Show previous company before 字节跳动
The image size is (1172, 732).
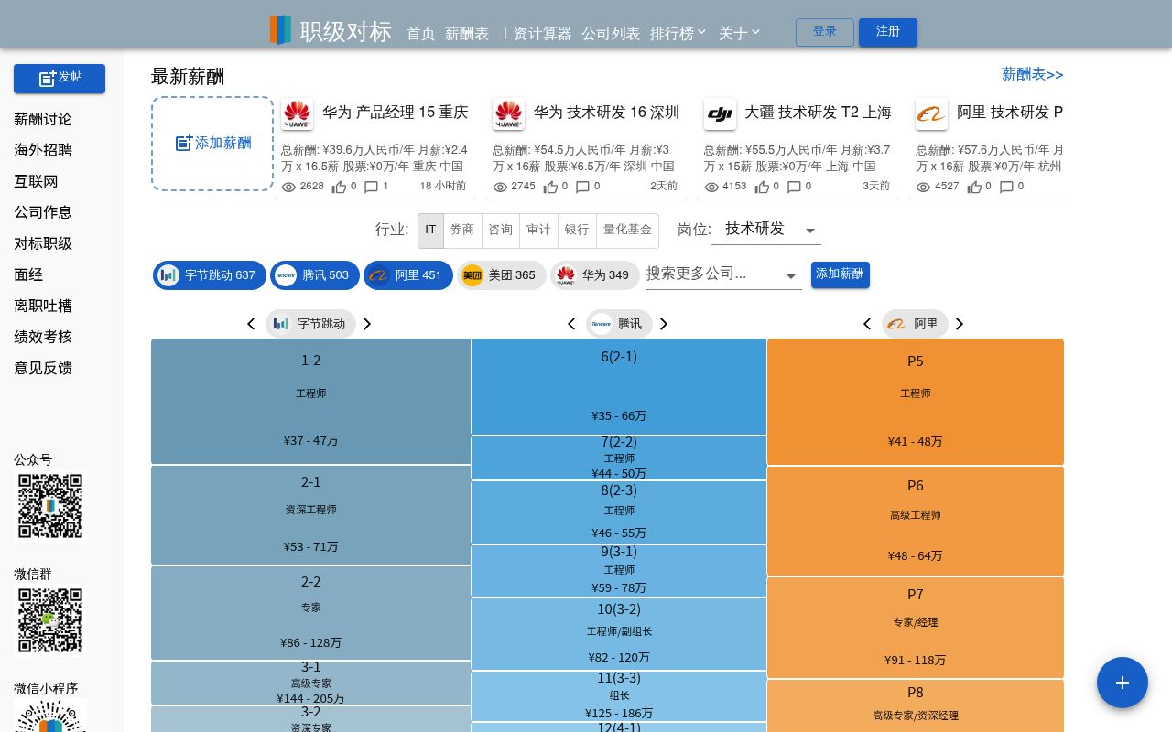point(251,324)
